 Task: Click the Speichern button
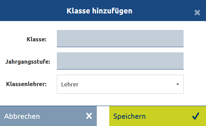pos(157,116)
